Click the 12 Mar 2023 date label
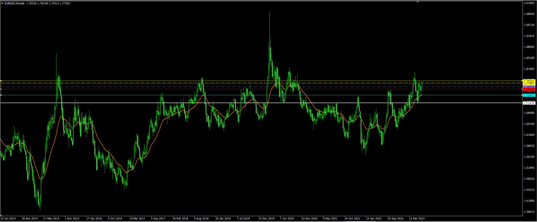Screen dimensions: 537x222 click(417, 218)
